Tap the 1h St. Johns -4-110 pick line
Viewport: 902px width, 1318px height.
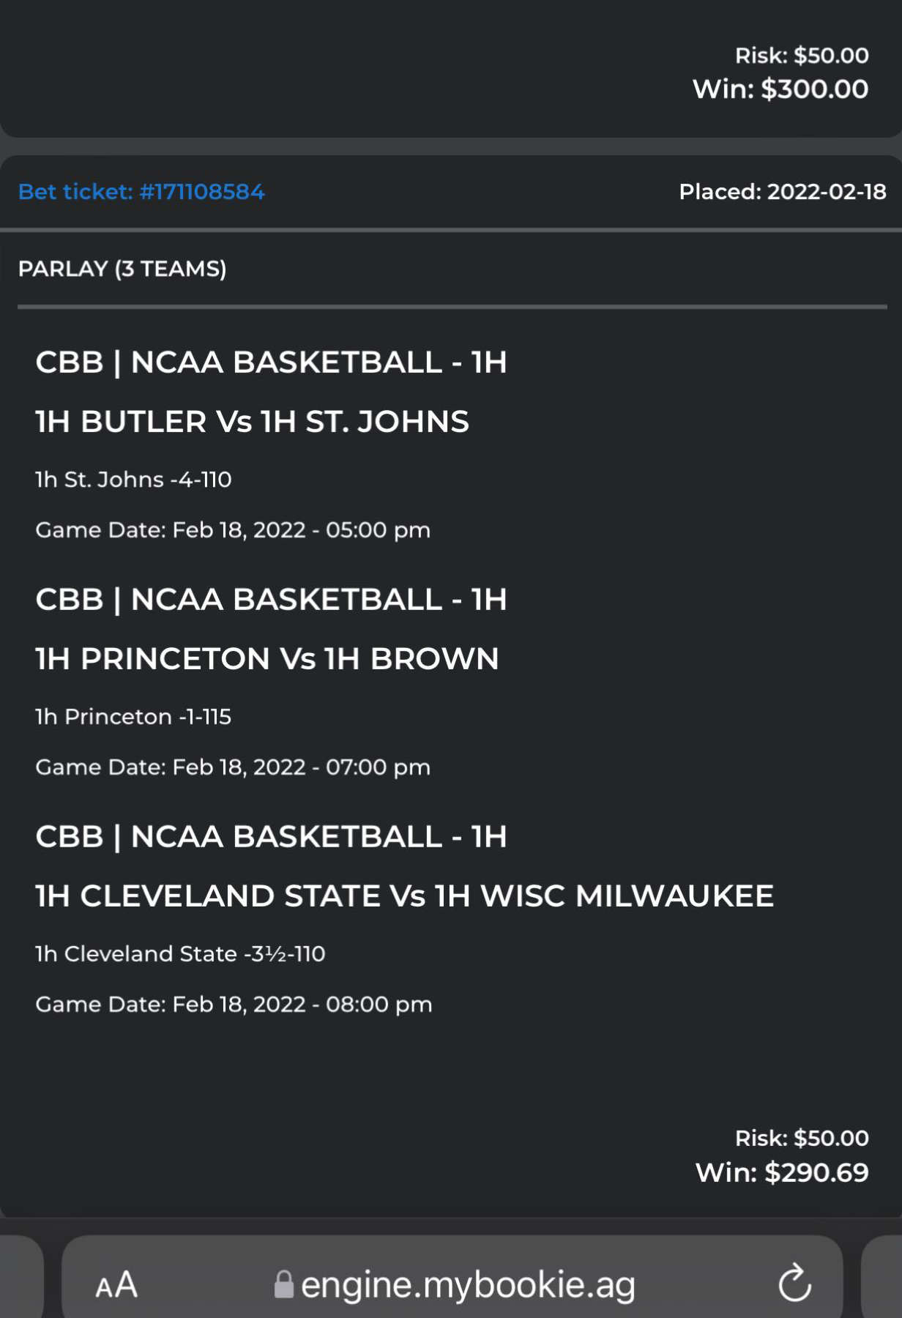[x=133, y=480]
